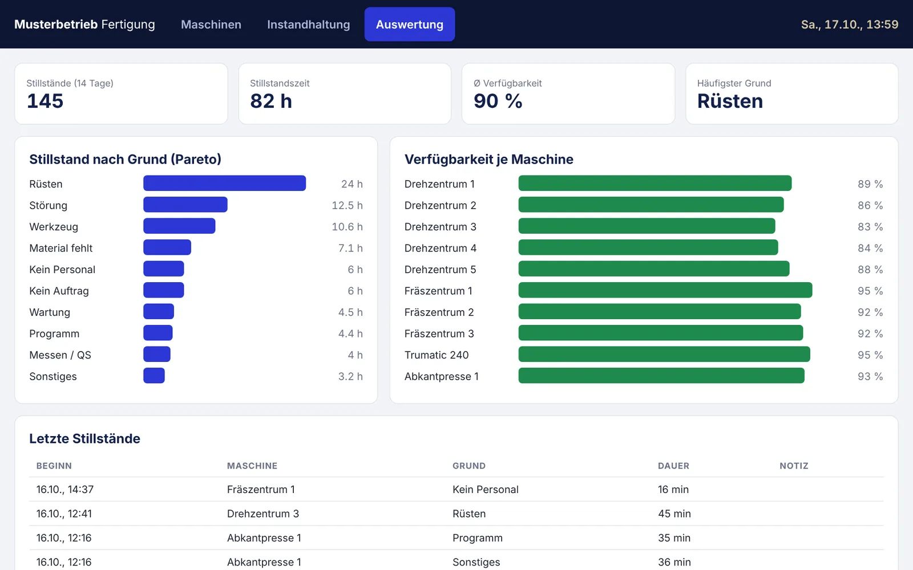Click the Fräszentrum 2 label
Screen dimensions: 913x570
(x=439, y=312)
